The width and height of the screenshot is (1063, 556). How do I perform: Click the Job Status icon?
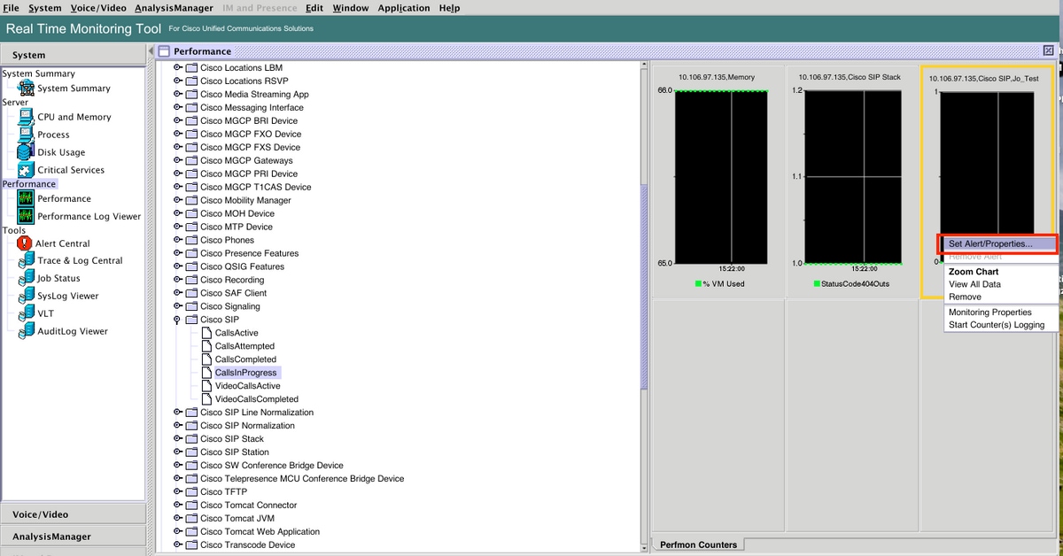coord(26,278)
